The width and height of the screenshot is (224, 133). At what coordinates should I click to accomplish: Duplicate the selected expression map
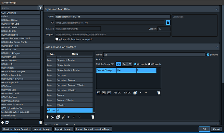click(x=7, y=122)
